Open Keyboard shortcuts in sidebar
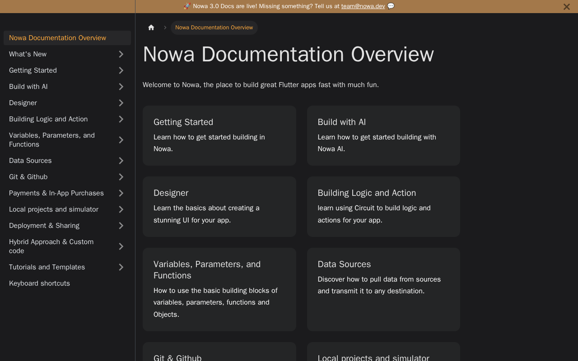The image size is (578, 361). coord(39,283)
